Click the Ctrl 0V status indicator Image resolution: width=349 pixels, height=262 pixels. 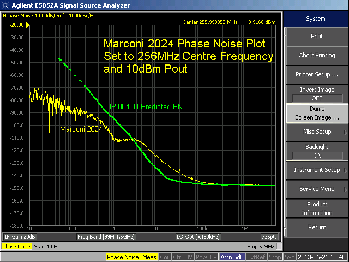[183, 257]
